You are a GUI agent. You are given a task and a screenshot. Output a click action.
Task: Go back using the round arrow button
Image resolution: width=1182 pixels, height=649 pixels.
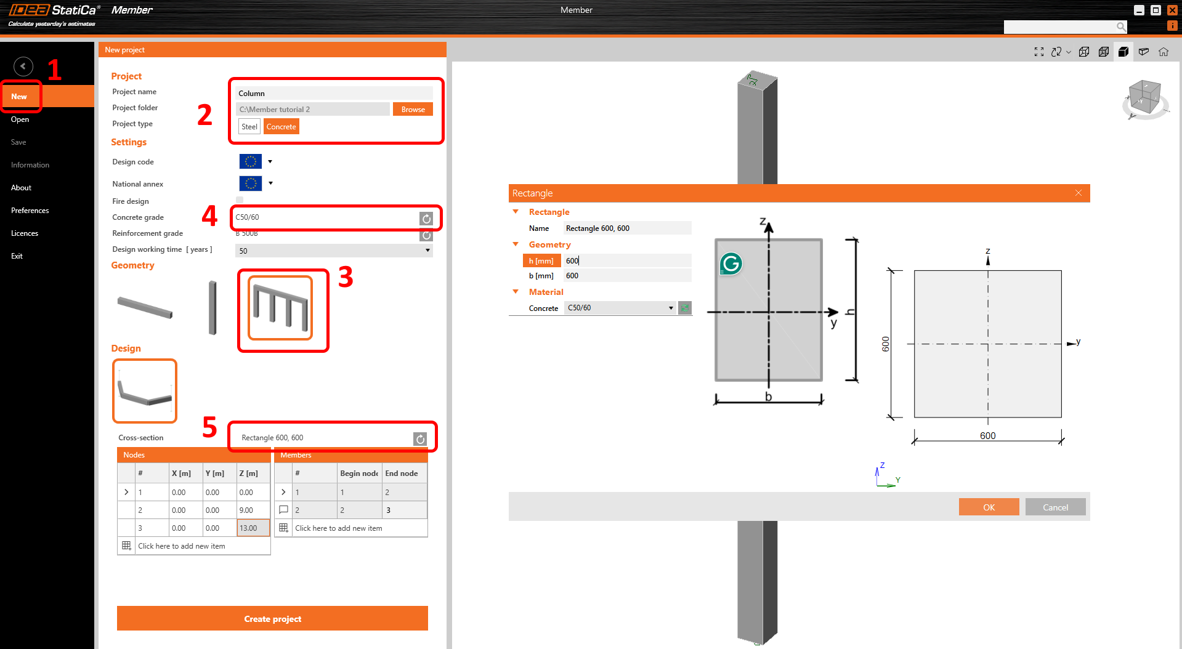[x=23, y=66]
